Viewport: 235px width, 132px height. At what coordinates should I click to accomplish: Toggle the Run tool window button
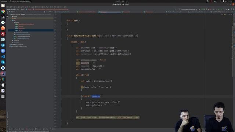point(15,129)
